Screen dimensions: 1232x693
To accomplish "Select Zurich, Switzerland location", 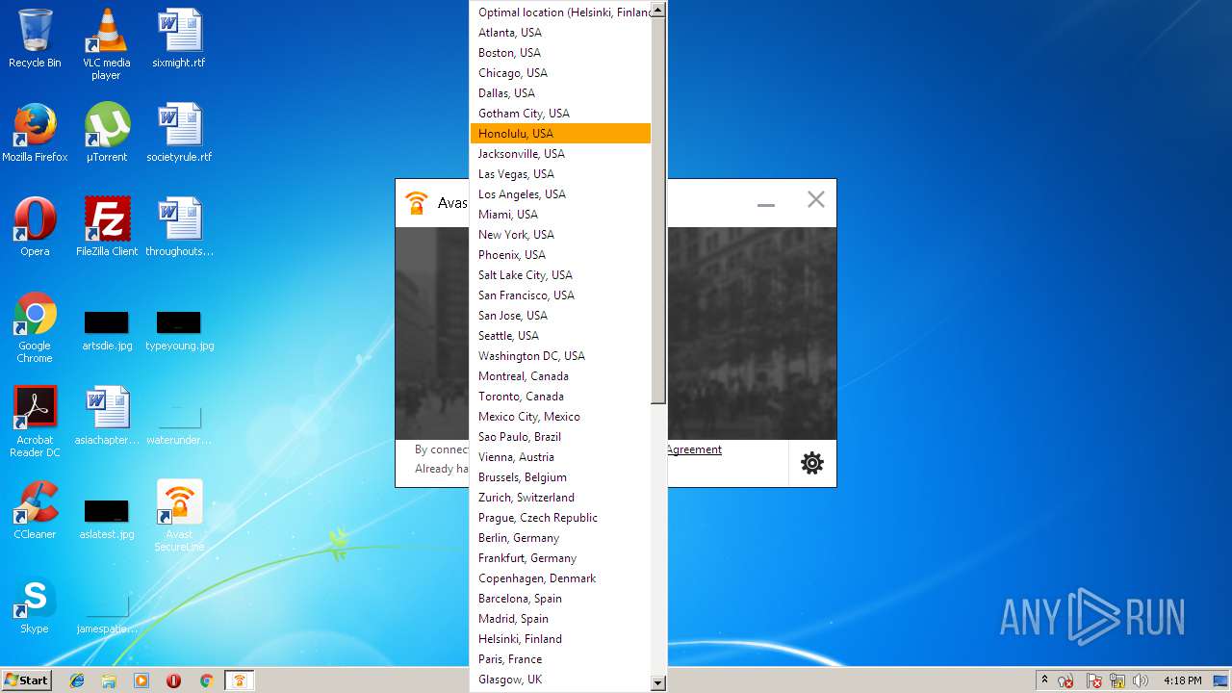I will click(x=560, y=498).
